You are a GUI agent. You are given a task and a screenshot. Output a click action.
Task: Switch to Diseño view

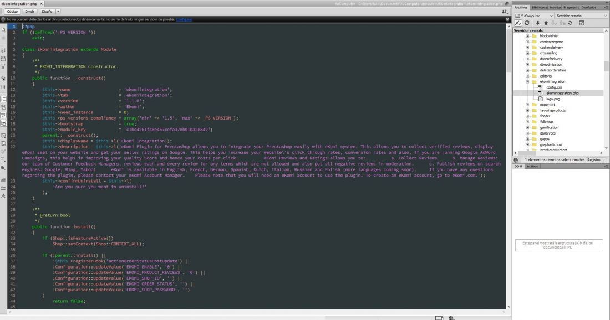pos(47,12)
